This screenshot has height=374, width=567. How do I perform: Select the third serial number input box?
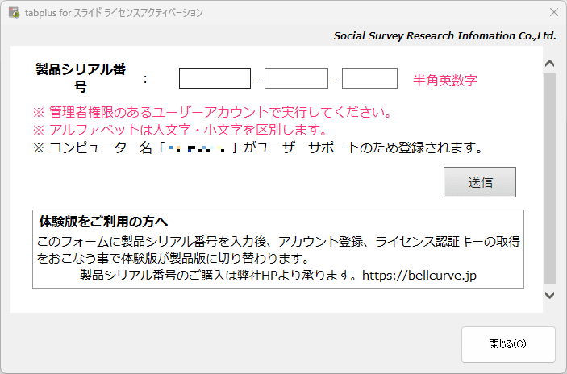[x=369, y=78]
